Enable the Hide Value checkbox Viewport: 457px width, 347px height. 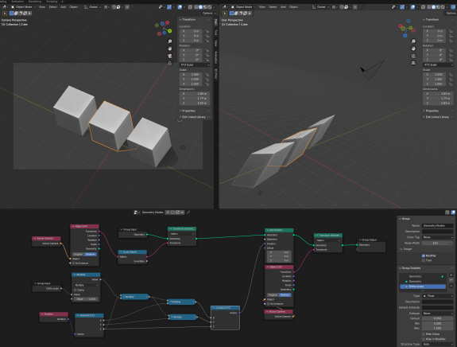(423, 333)
